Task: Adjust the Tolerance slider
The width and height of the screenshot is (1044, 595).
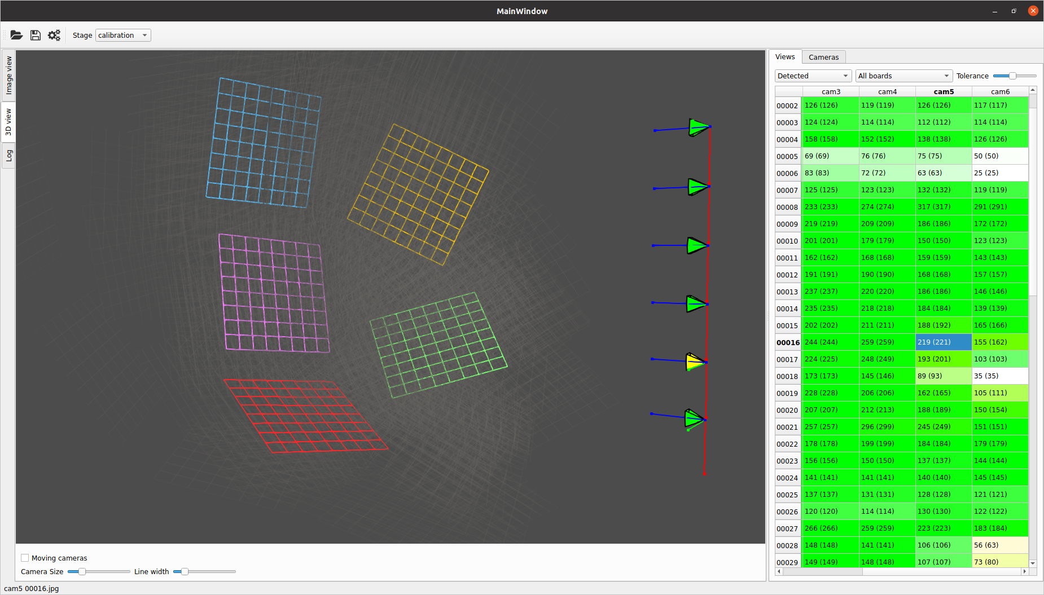Action: pyautogui.click(x=1015, y=76)
